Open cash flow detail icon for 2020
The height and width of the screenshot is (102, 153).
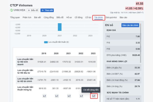point(57,96)
